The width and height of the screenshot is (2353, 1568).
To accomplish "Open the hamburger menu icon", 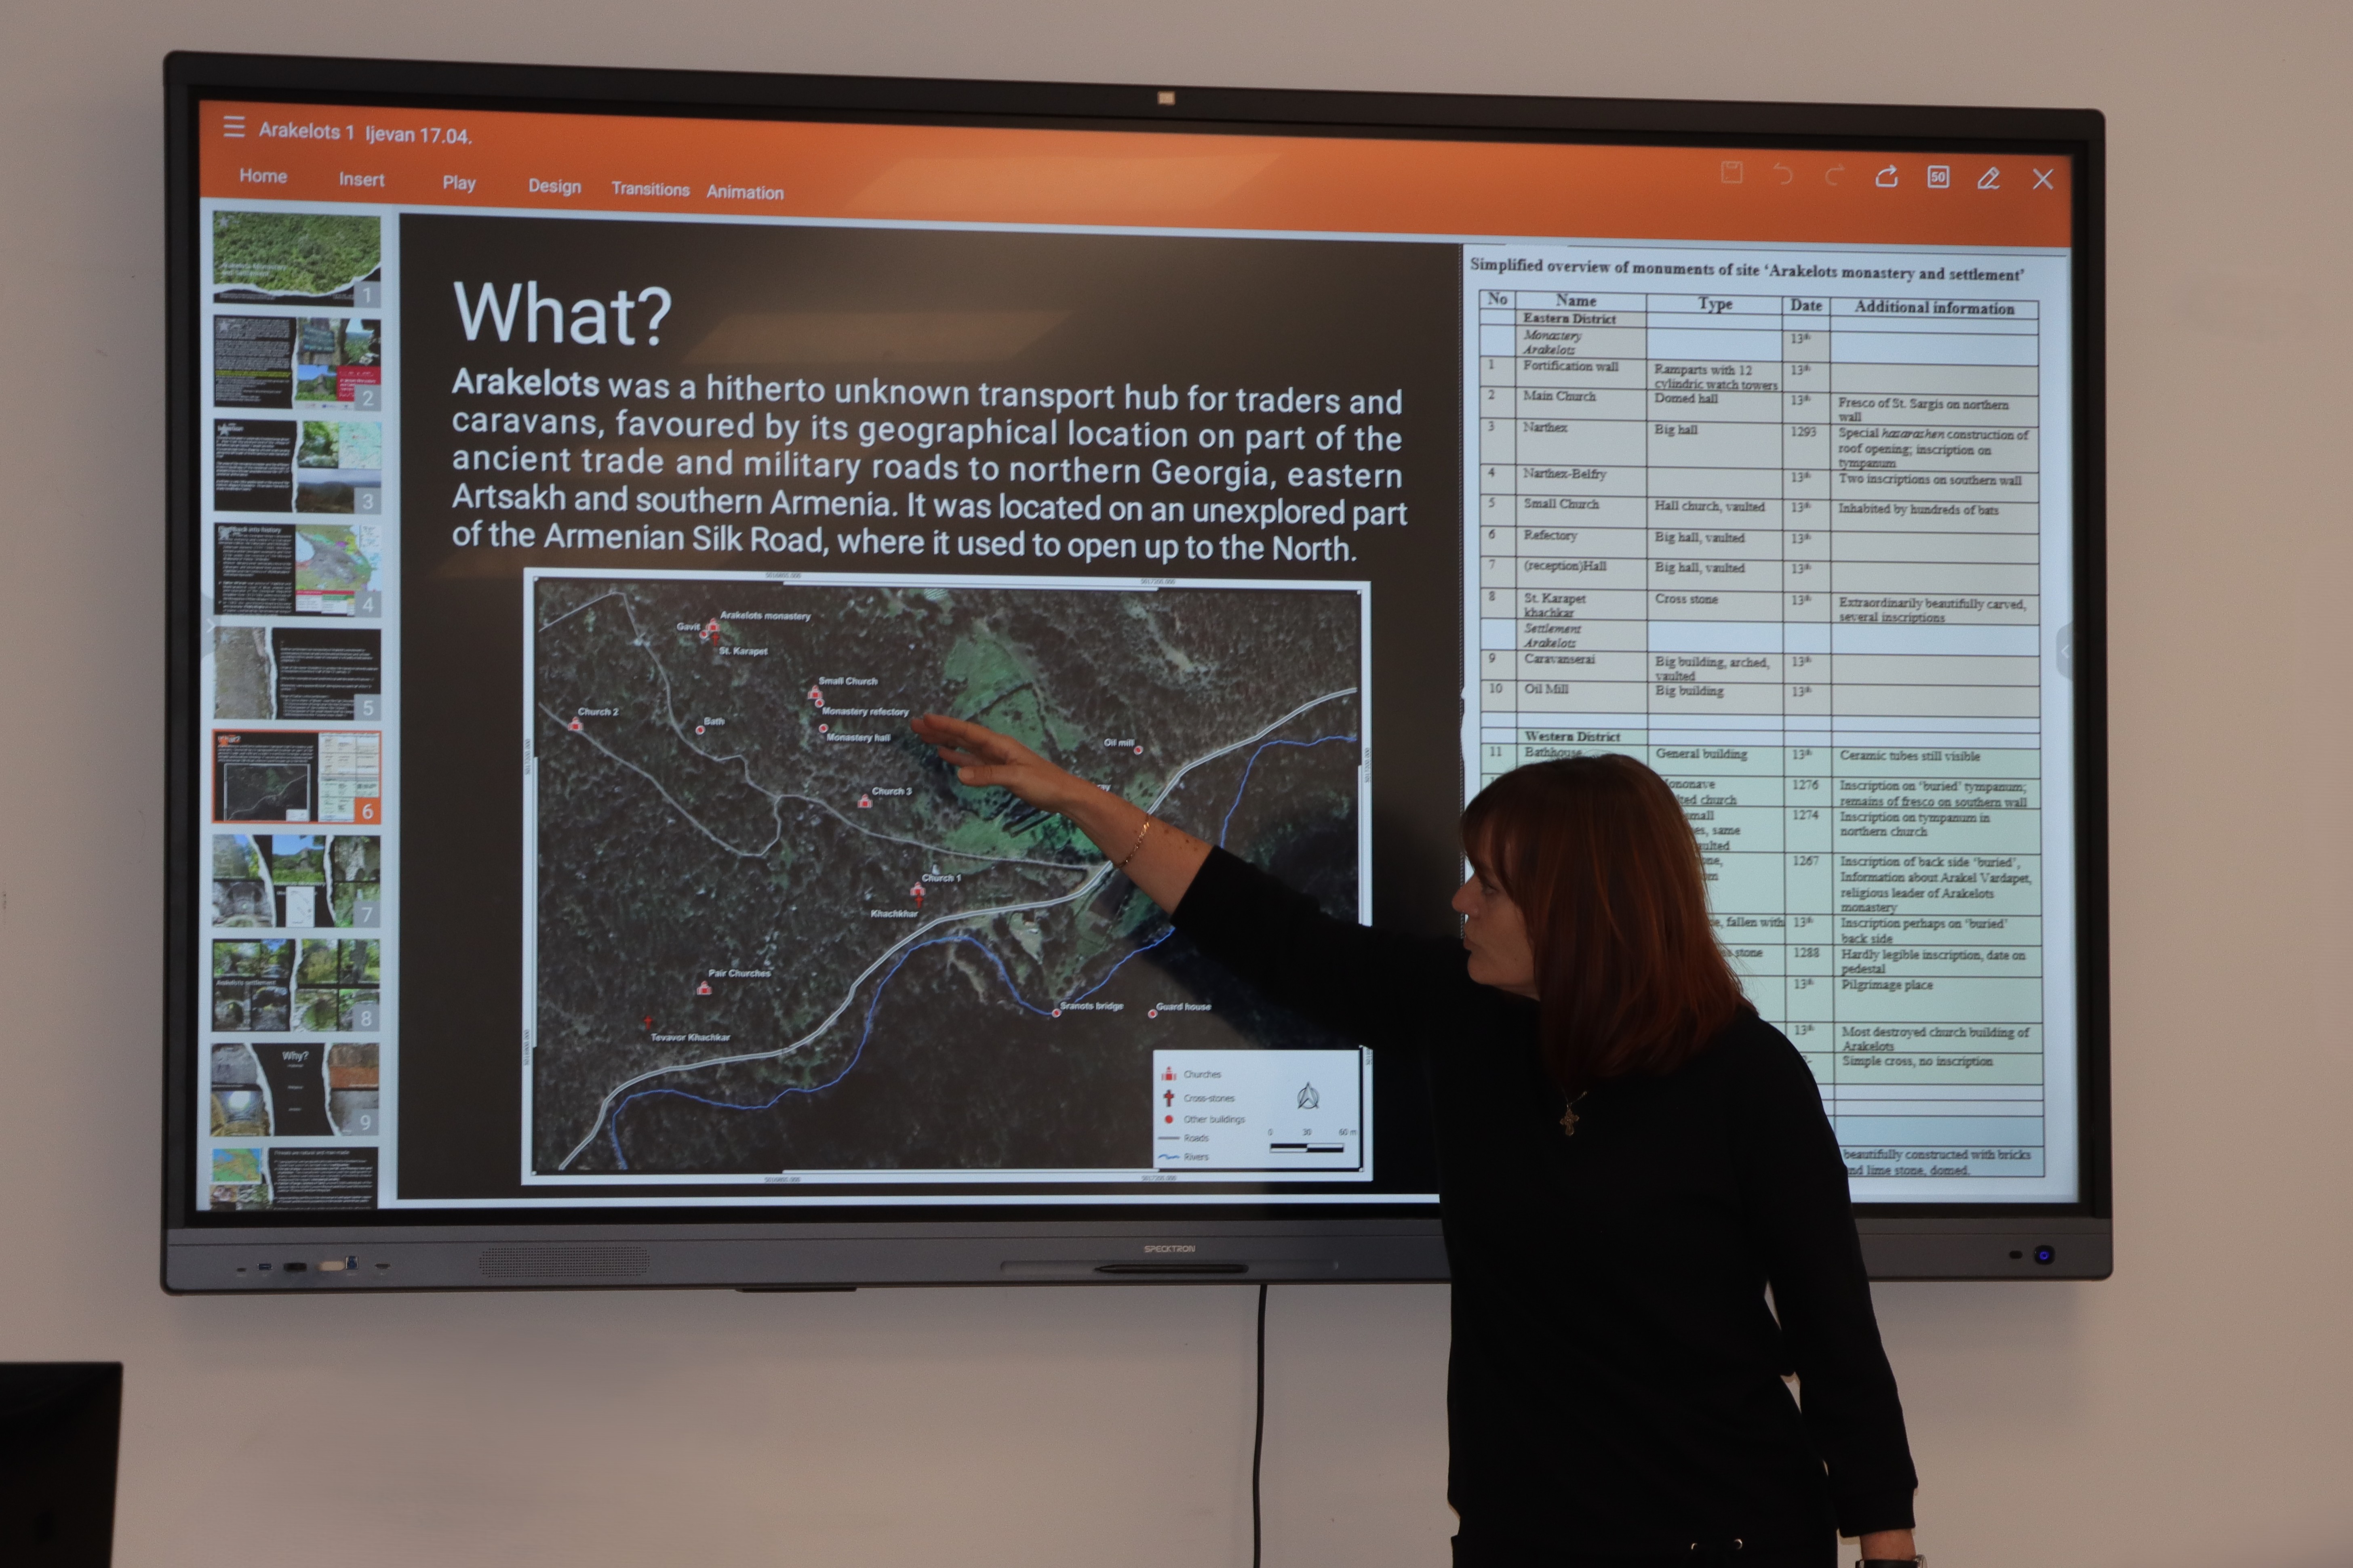I will 234,127.
